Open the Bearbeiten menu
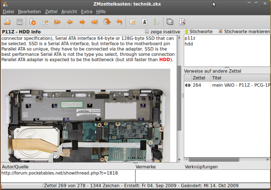The width and height of the screenshot is (271, 190). pos(29,12)
